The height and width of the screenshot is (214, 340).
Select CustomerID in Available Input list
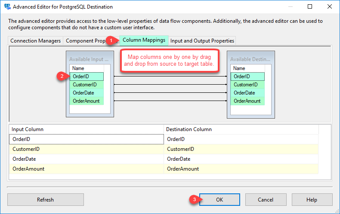[87, 85]
